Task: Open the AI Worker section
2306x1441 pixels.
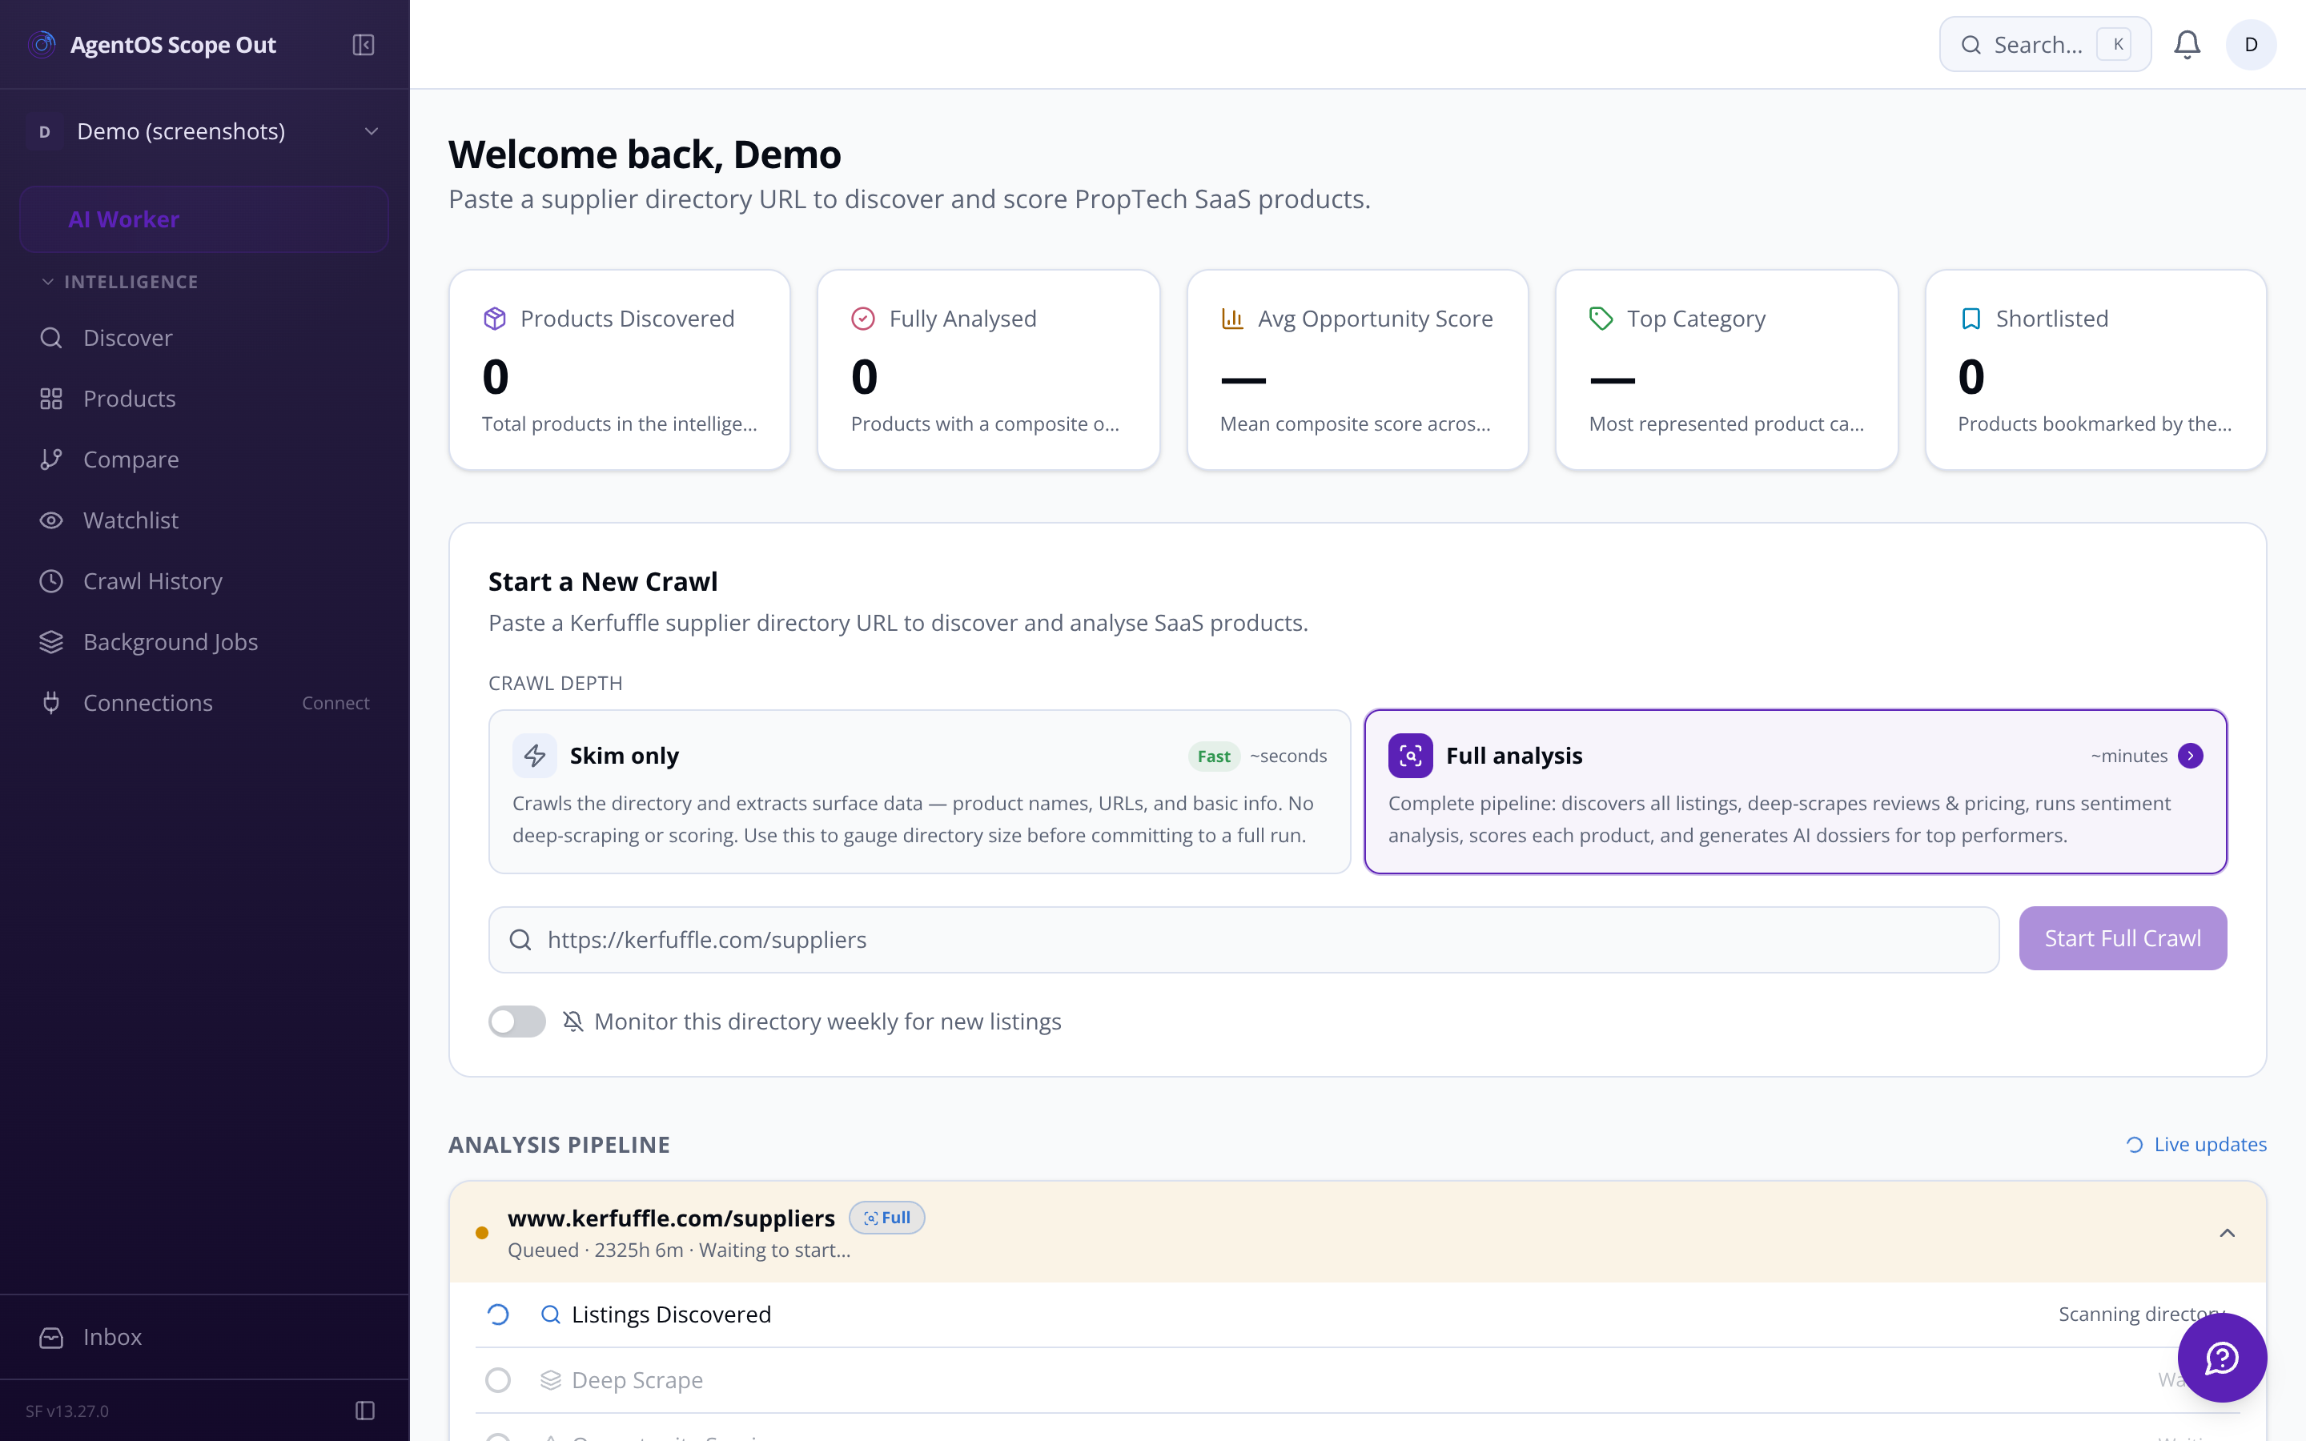Action: pyautogui.click(x=204, y=219)
